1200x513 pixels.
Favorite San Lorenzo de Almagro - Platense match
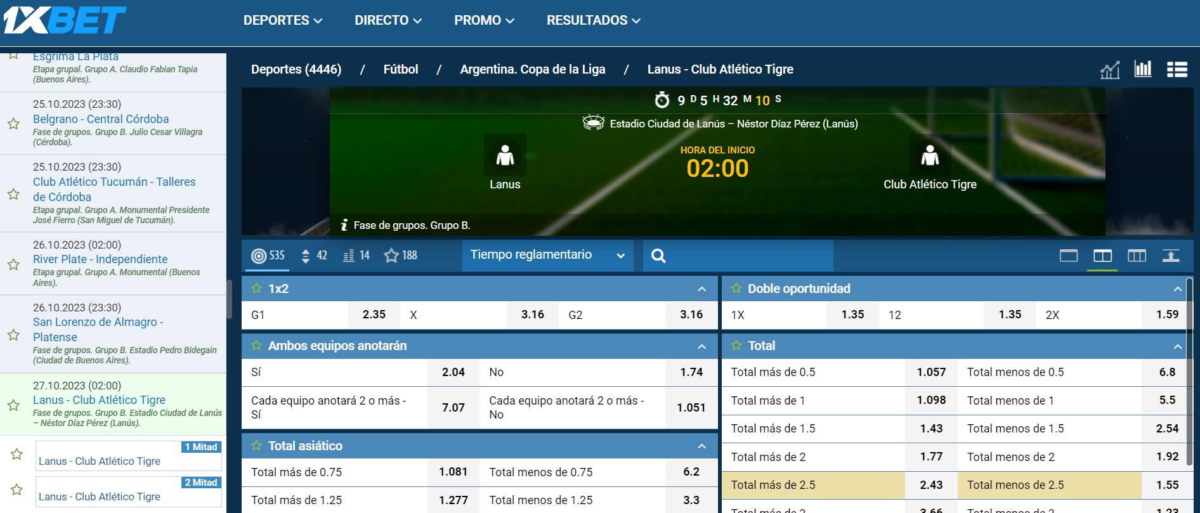13,334
